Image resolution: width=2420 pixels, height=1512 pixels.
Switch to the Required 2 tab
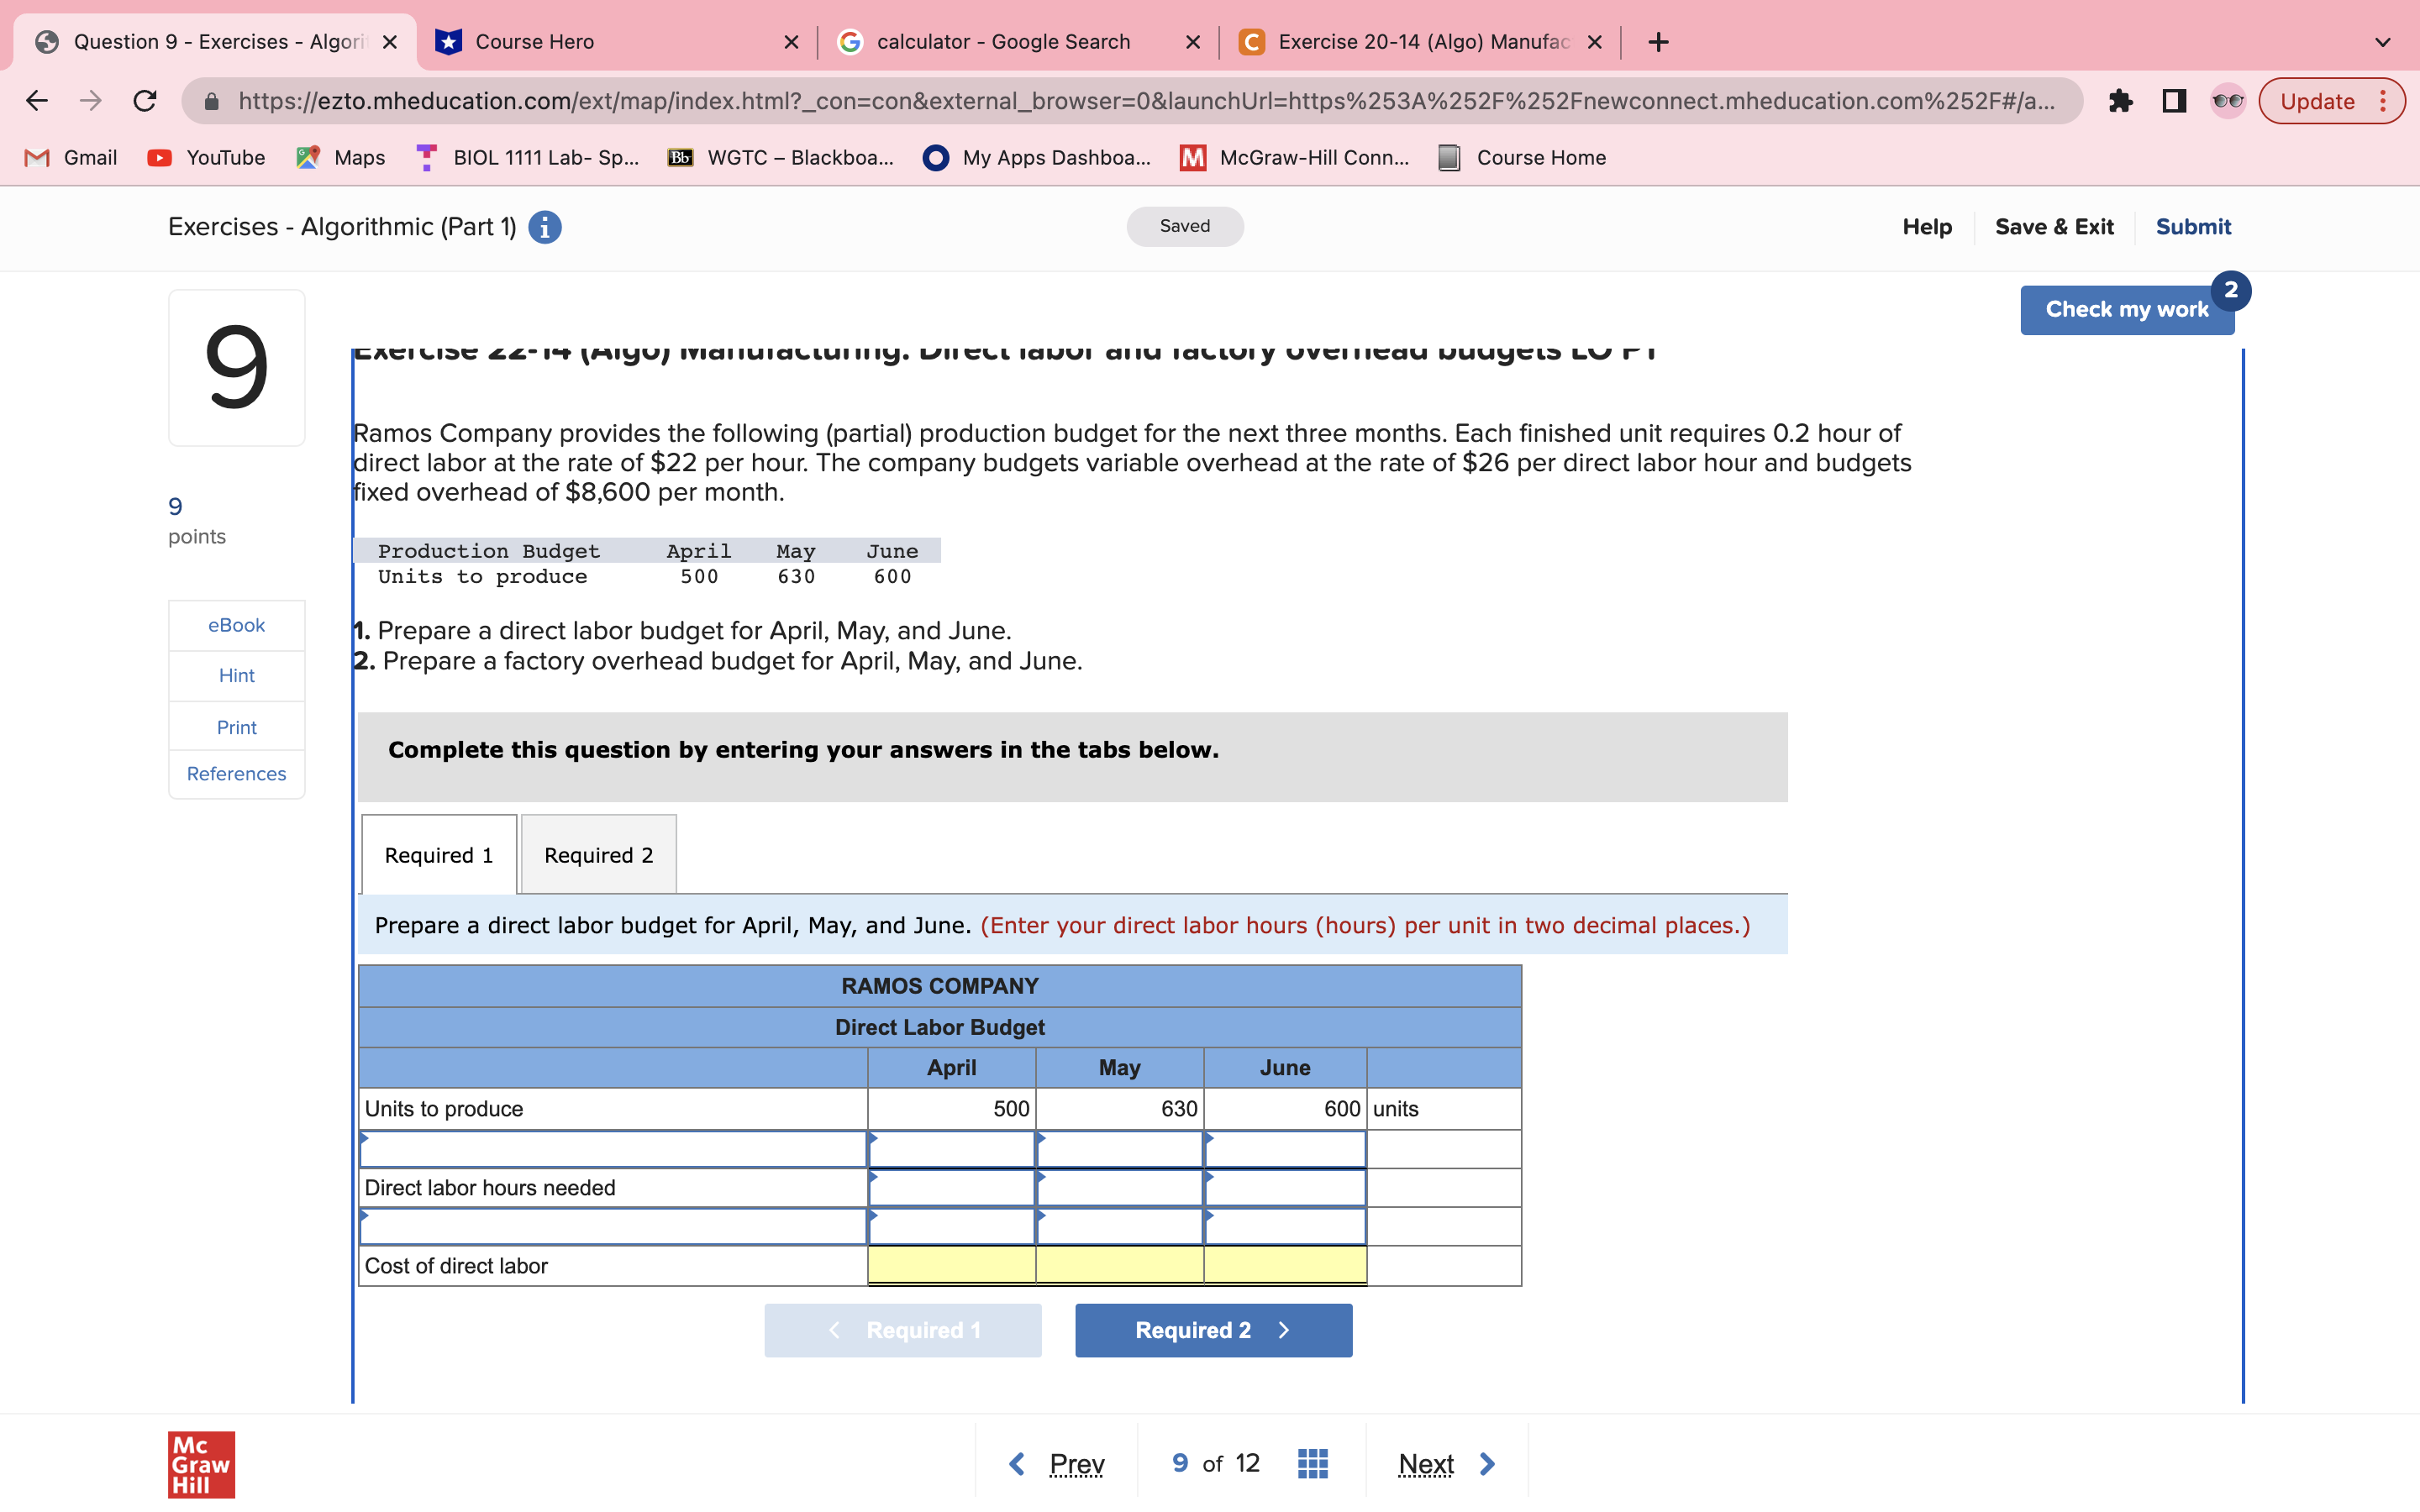click(x=598, y=854)
